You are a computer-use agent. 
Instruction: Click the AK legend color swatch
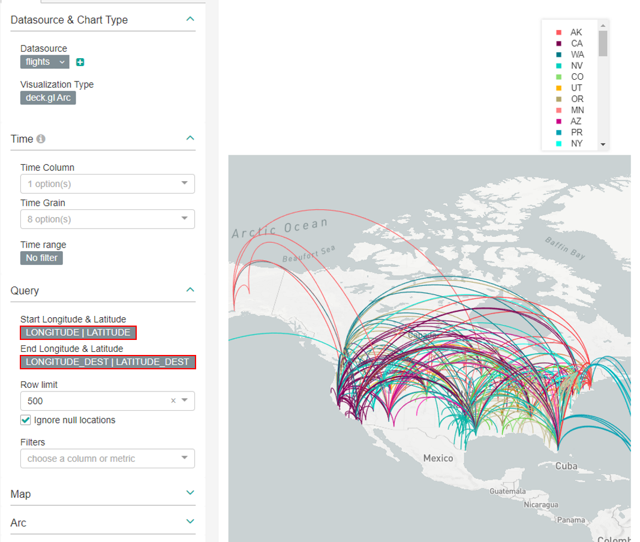pos(559,32)
